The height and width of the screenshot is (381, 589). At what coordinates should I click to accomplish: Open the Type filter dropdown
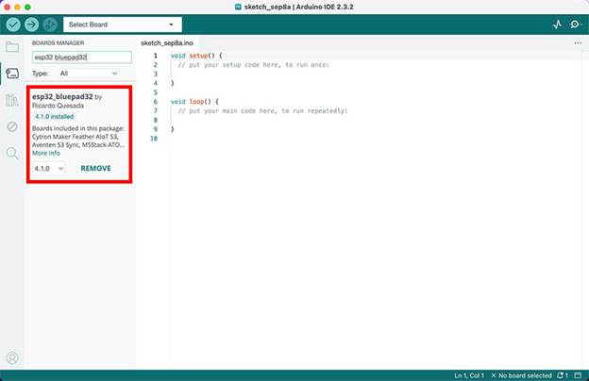click(x=89, y=73)
